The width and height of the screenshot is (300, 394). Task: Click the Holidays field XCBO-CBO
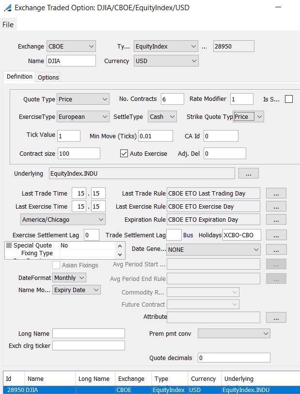click(x=242, y=235)
